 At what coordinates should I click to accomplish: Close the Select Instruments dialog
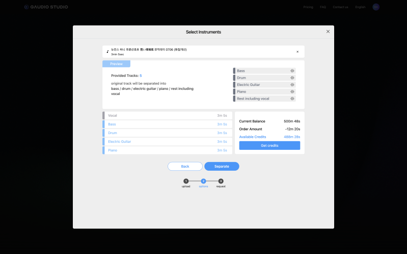[x=328, y=31]
